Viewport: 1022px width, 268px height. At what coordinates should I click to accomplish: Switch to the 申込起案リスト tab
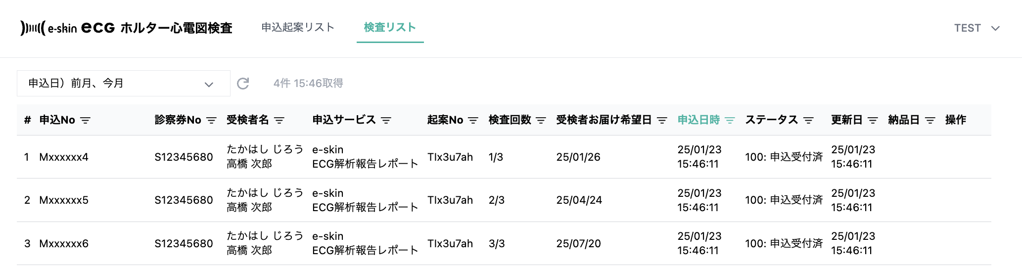pyautogui.click(x=298, y=27)
